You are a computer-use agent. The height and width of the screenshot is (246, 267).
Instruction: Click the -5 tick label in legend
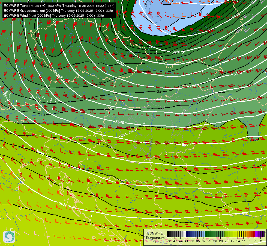pyautogui.click(x=255, y=241)
